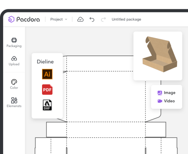Edit the Untitled package name field
This screenshot has width=188, height=154.
(126, 19)
